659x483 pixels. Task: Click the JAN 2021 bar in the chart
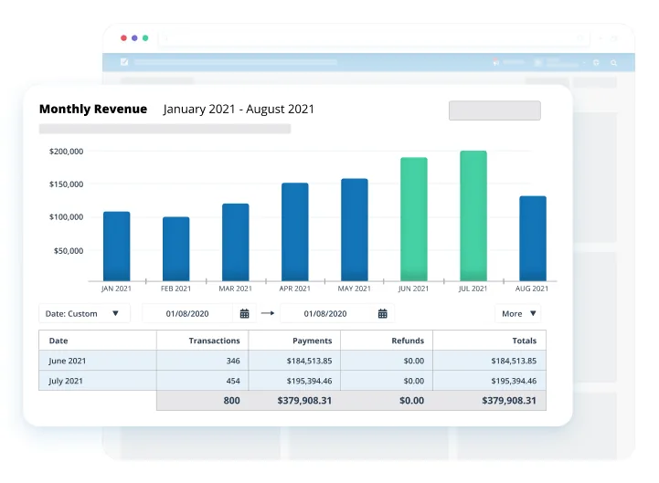point(116,247)
